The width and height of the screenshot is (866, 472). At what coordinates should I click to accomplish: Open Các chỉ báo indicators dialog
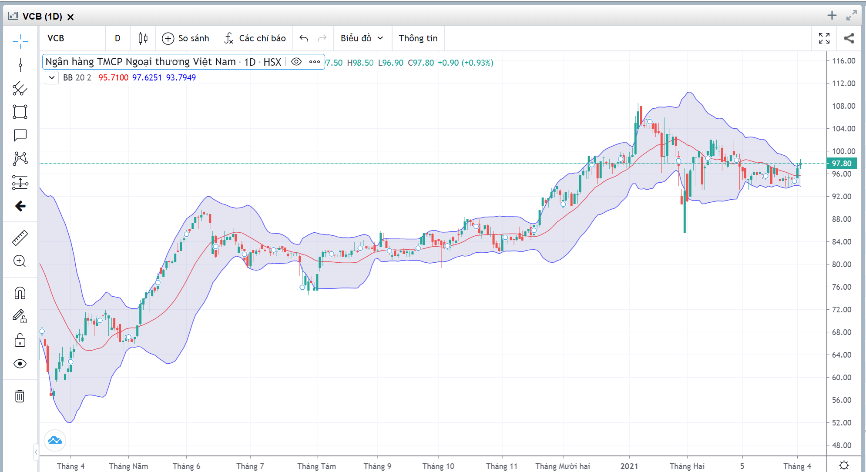(255, 38)
